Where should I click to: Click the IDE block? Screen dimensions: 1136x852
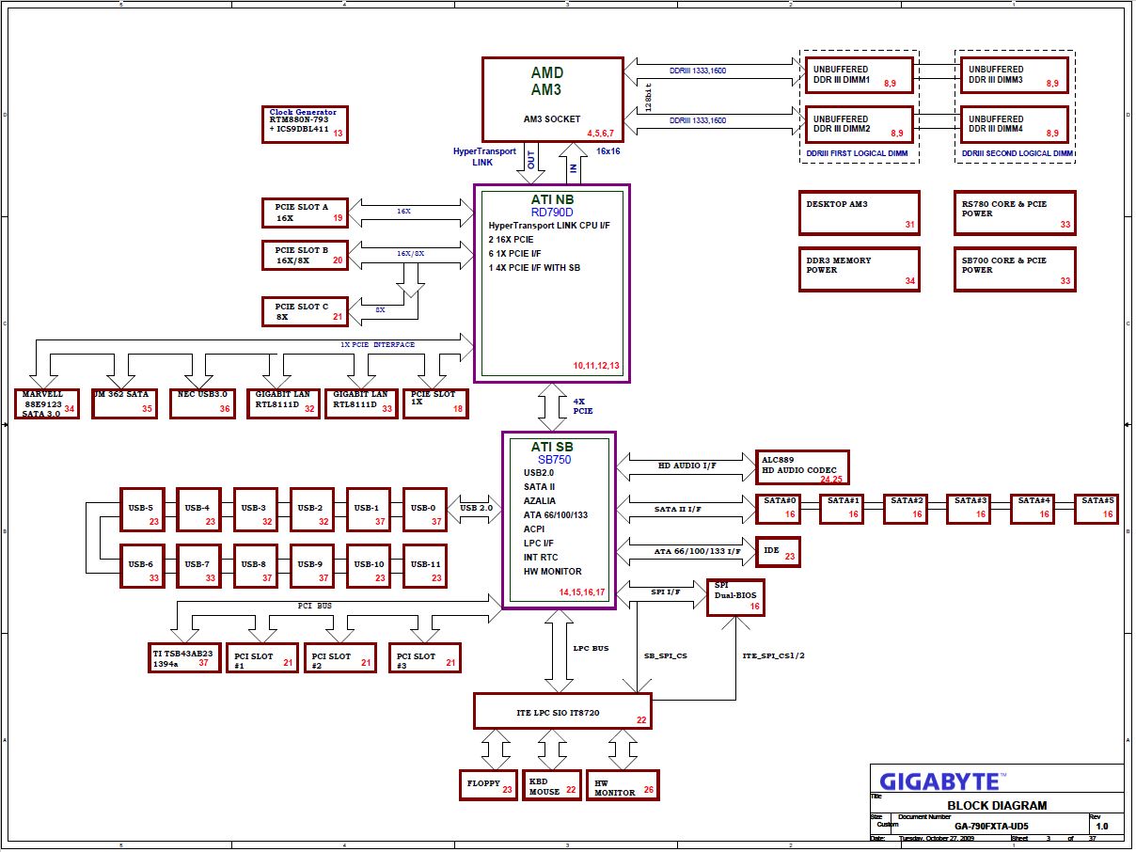[x=778, y=552]
